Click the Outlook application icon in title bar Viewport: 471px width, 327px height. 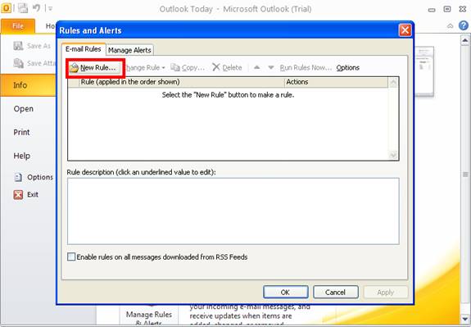coord(6,8)
